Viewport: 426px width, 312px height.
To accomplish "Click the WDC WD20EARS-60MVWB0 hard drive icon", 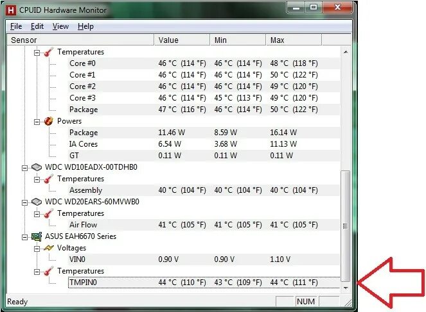I will click(x=37, y=202).
